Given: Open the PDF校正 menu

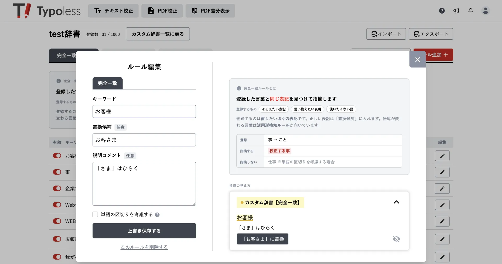Looking at the screenshot, I should (x=162, y=11).
